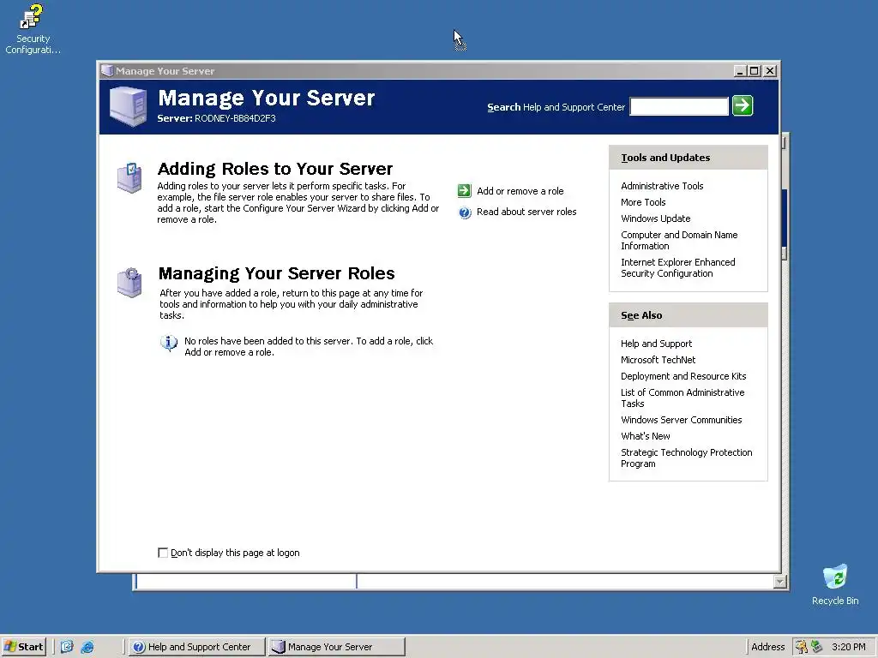The height and width of the screenshot is (658, 878).
Task: Open More Tools link
Action: coord(643,202)
